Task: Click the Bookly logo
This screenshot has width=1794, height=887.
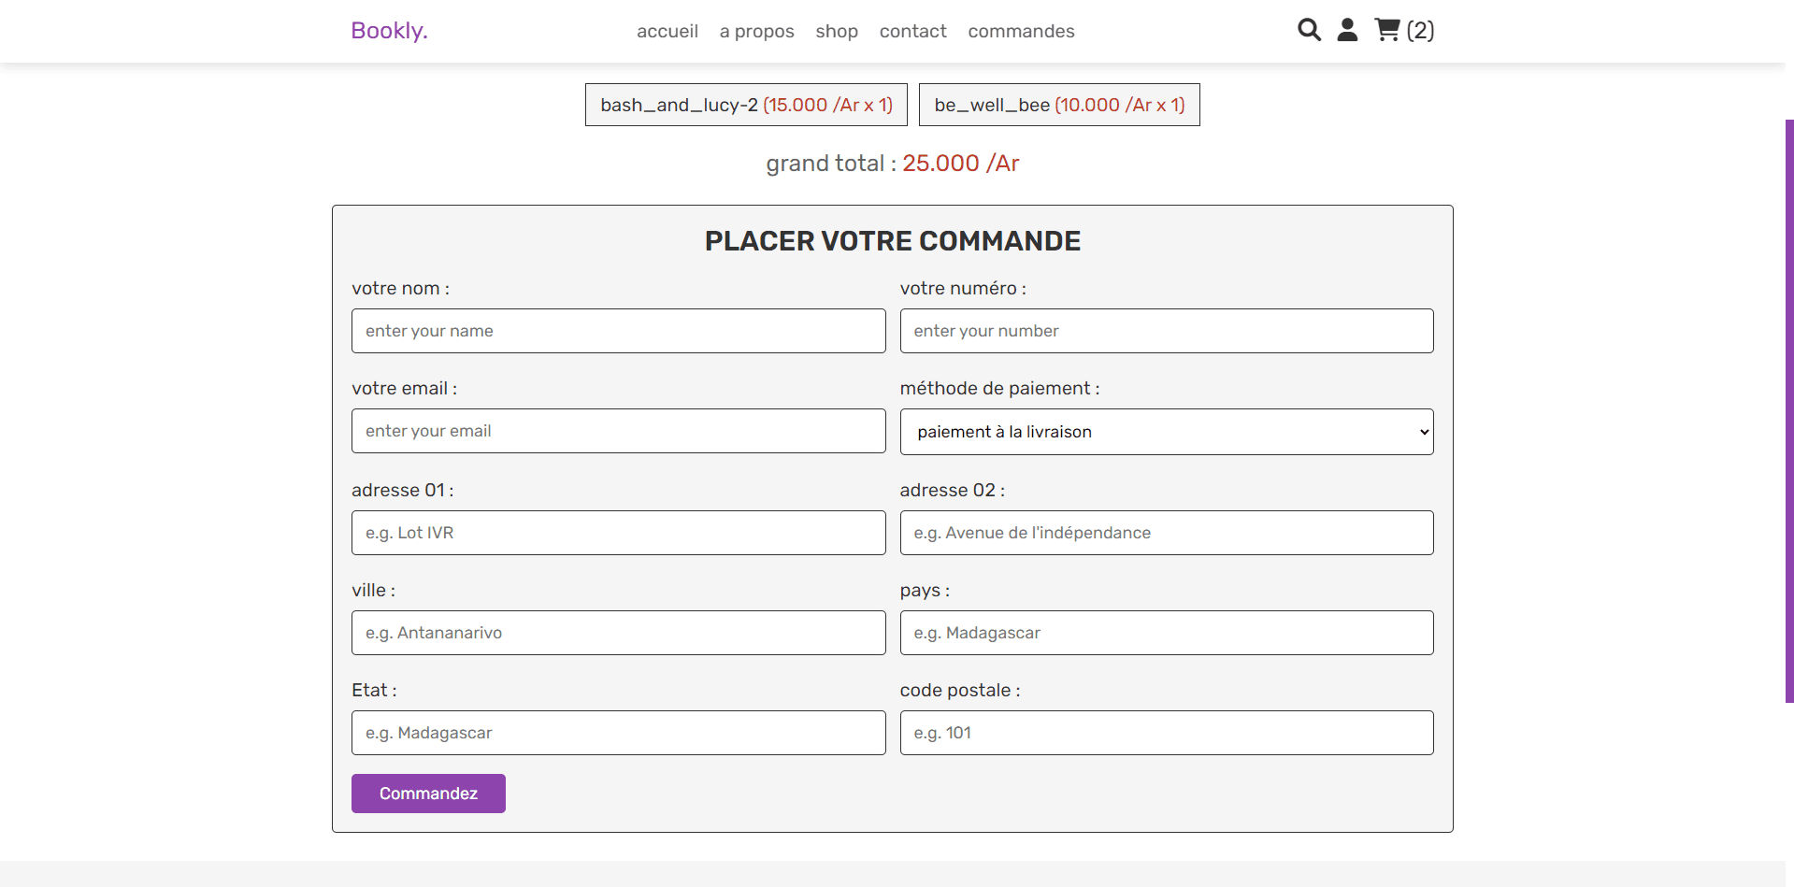Action: click(389, 31)
